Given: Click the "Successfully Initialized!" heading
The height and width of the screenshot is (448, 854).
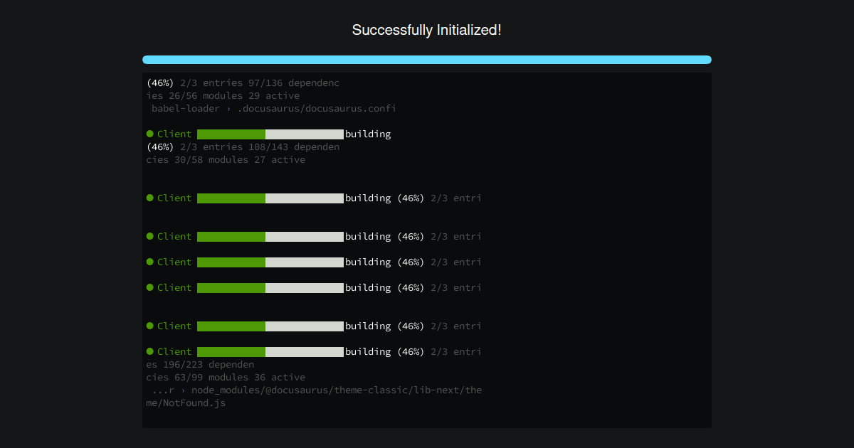Looking at the screenshot, I should pyautogui.click(x=427, y=30).
